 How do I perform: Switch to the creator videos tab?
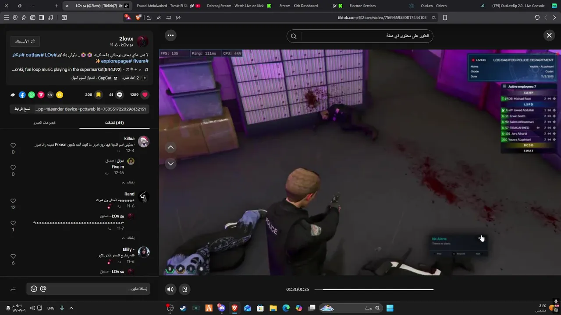click(44, 123)
